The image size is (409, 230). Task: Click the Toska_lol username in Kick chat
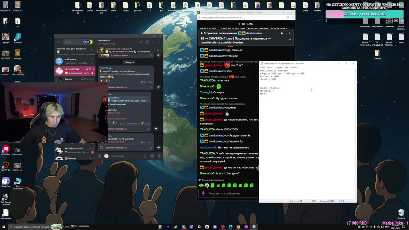coord(206,92)
